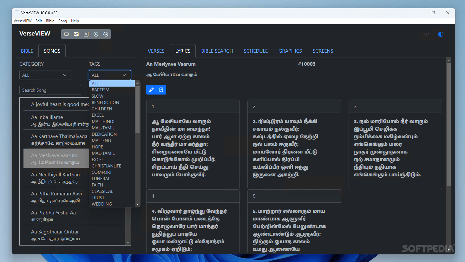Click the VerseVIEW logo heading
Screen dimensions: 465x262
(x=35, y=34)
